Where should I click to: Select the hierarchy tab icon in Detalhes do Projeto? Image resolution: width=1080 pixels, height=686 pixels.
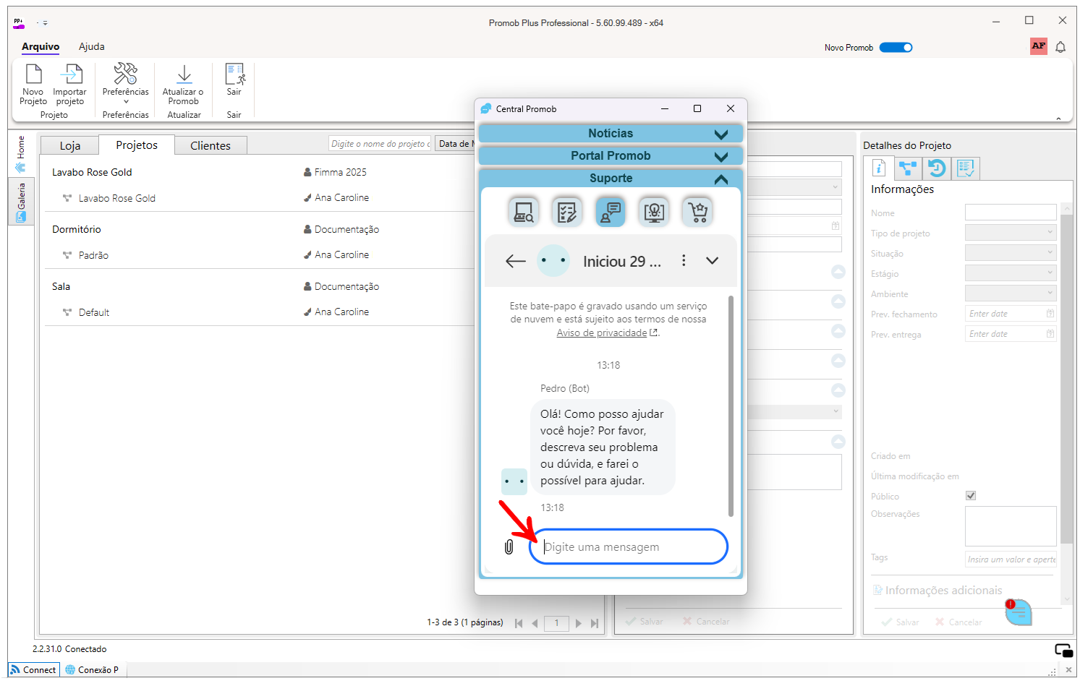(x=907, y=168)
